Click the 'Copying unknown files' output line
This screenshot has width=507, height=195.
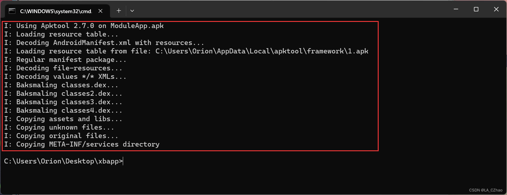(59, 127)
